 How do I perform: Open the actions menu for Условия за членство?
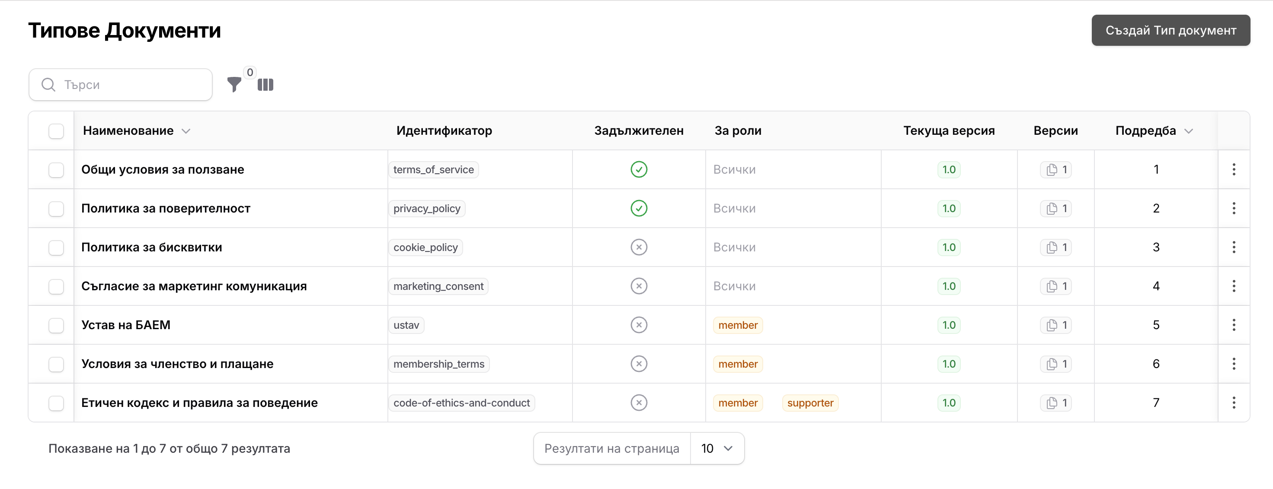click(x=1234, y=364)
